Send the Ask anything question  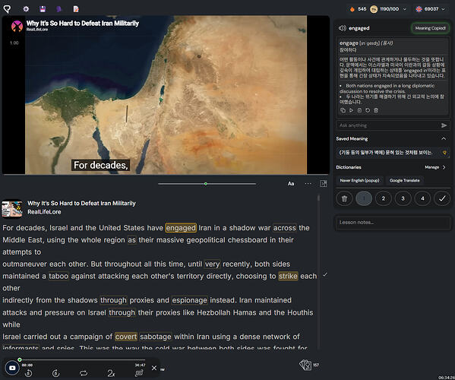tap(444, 125)
